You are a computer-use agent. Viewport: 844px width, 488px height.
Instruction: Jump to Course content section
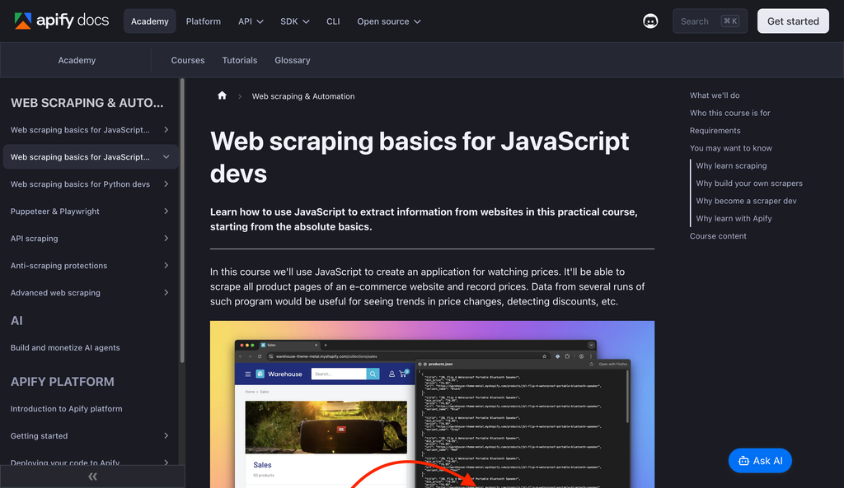[718, 236]
